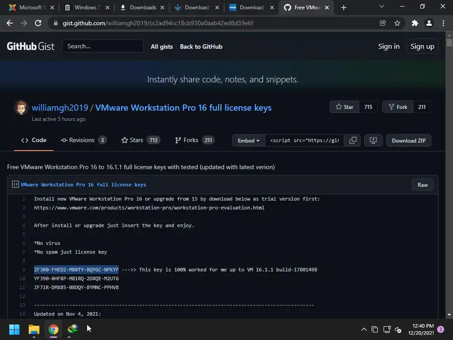Click the GitHub Gist logo
Image resolution: width=453 pixels, height=340 pixels.
(31, 46)
